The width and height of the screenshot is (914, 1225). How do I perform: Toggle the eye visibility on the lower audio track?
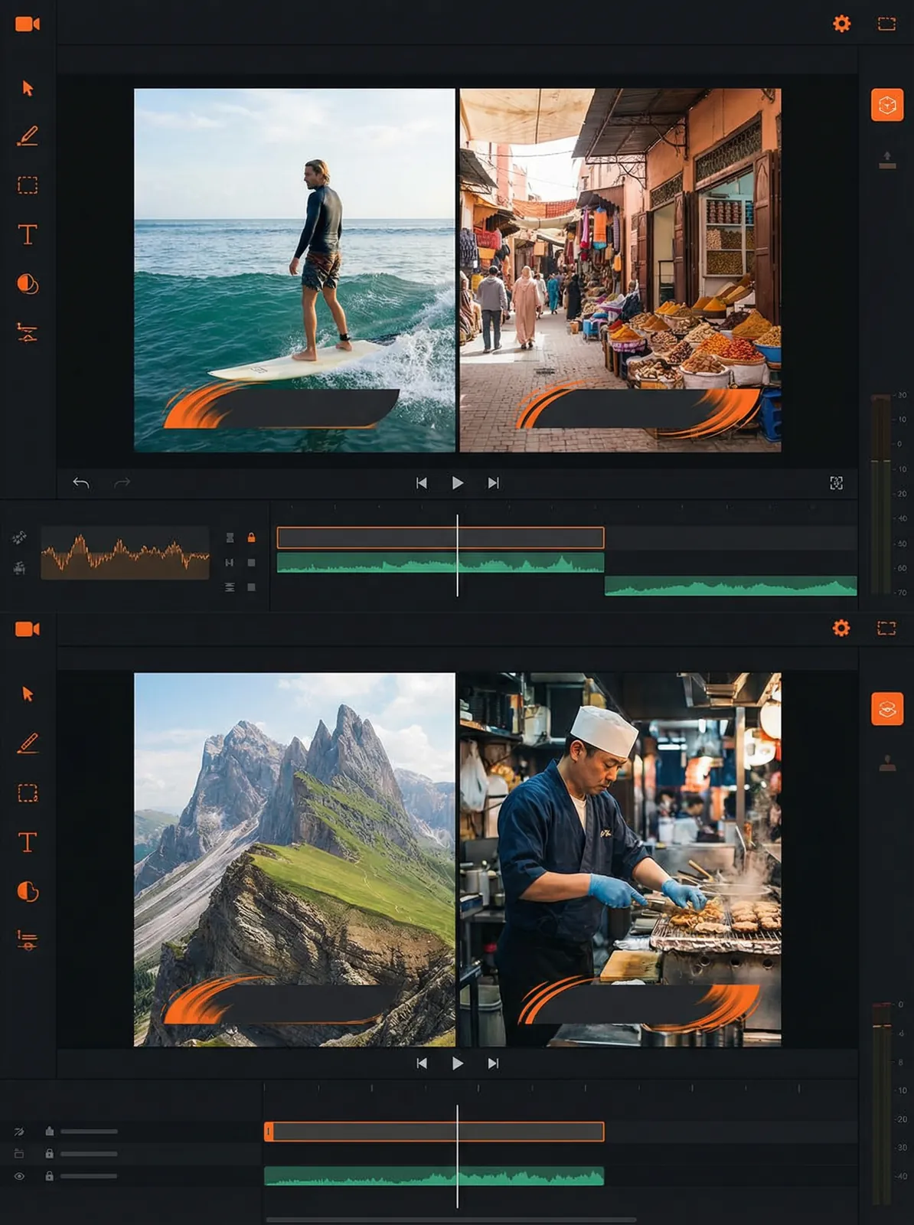coord(19,1176)
